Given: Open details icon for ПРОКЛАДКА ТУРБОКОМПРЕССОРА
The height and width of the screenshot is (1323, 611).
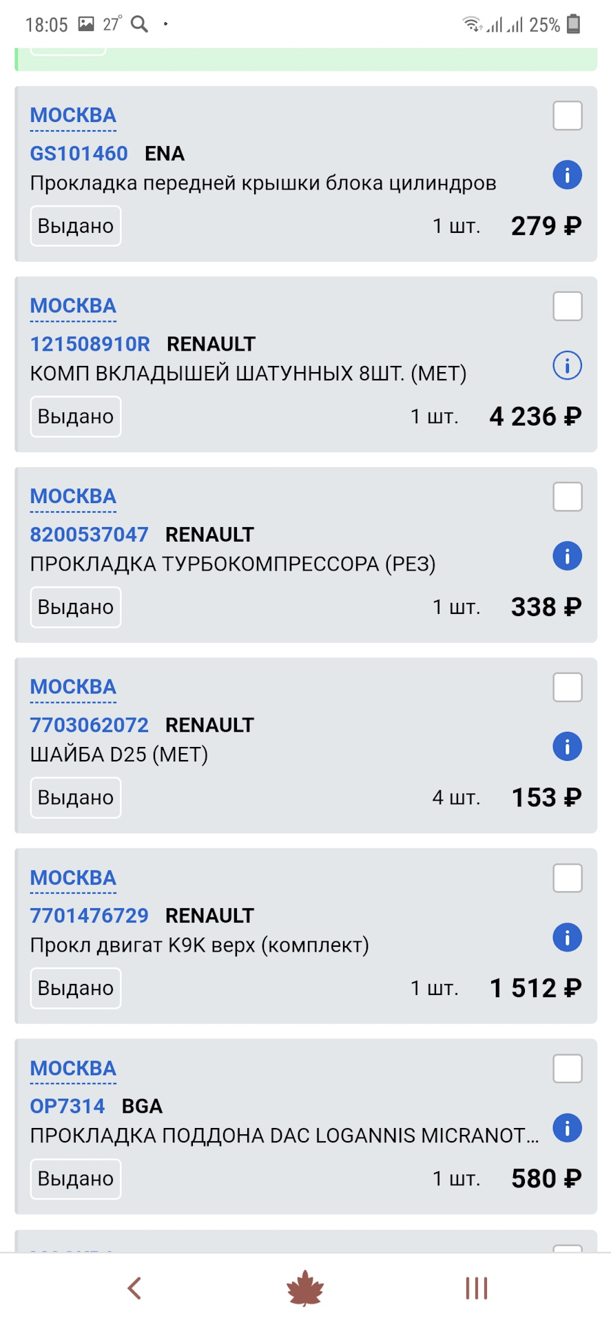Looking at the screenshot, I should pyautogui.click(x=567, y=555).
